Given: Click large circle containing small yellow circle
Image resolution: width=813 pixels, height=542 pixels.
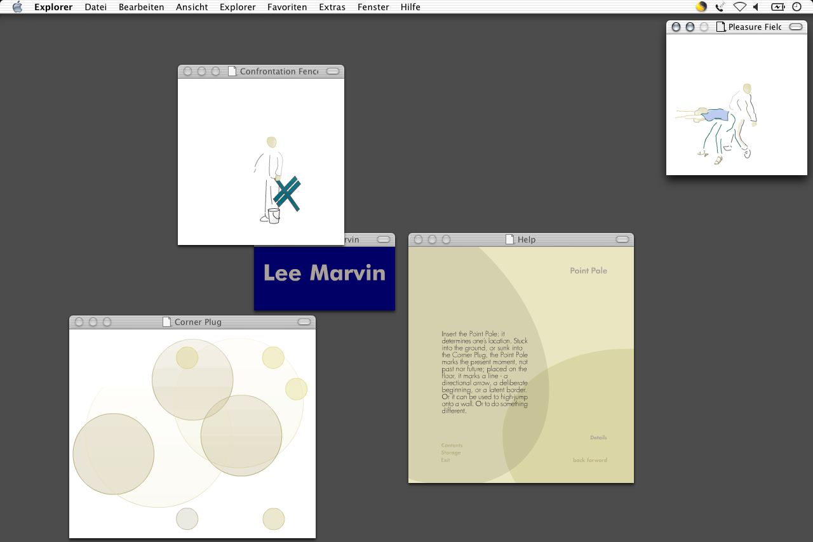Looking at the screenshot, I should (192, 380).
